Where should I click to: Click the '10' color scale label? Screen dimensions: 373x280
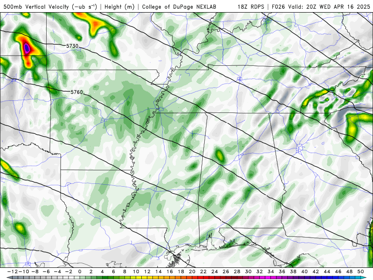pyautogui.click(x=136, y=272)
